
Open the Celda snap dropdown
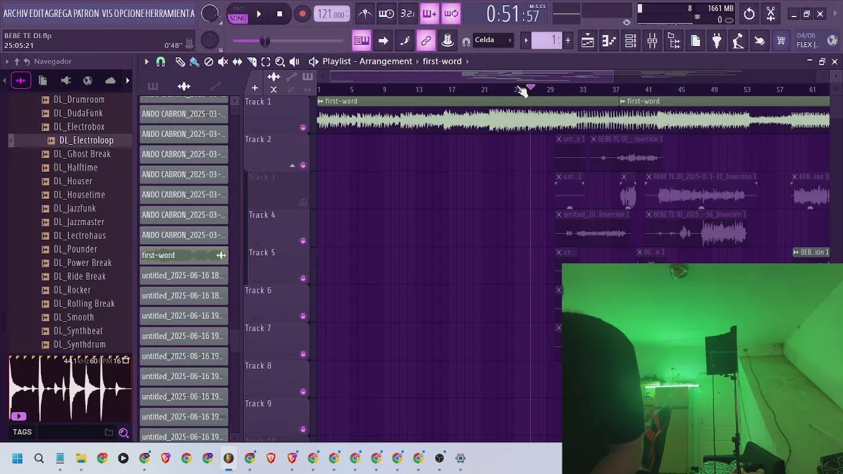493,40
